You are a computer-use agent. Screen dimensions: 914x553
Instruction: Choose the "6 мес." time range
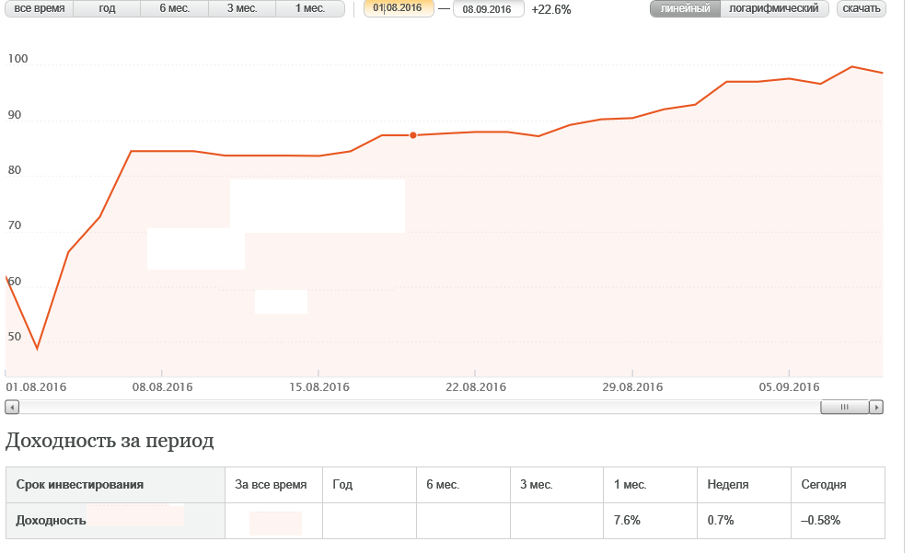click(x=174, y=8)
